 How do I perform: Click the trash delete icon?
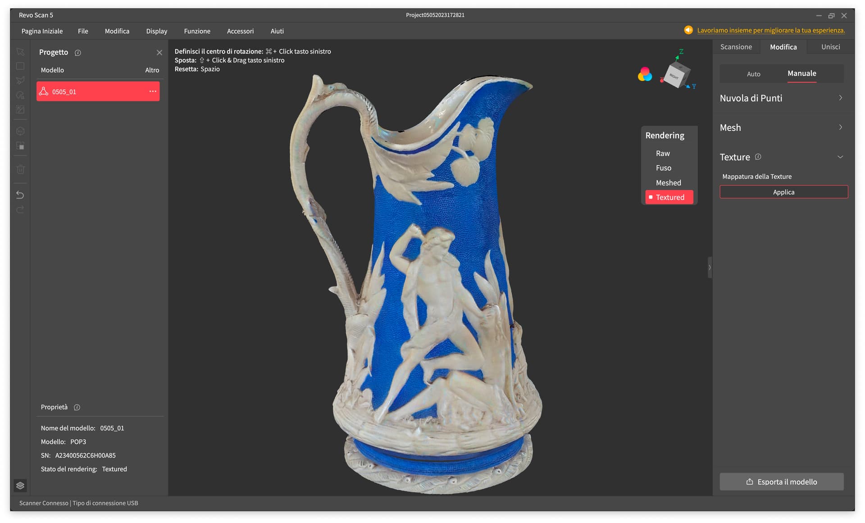pyautogui.click(x=20, y=169)
